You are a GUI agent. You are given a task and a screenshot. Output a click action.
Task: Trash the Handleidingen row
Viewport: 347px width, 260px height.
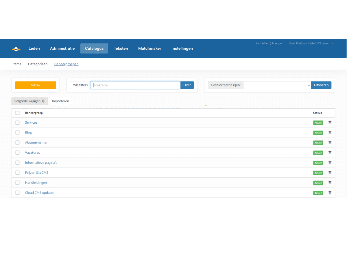tap(330, 183)
